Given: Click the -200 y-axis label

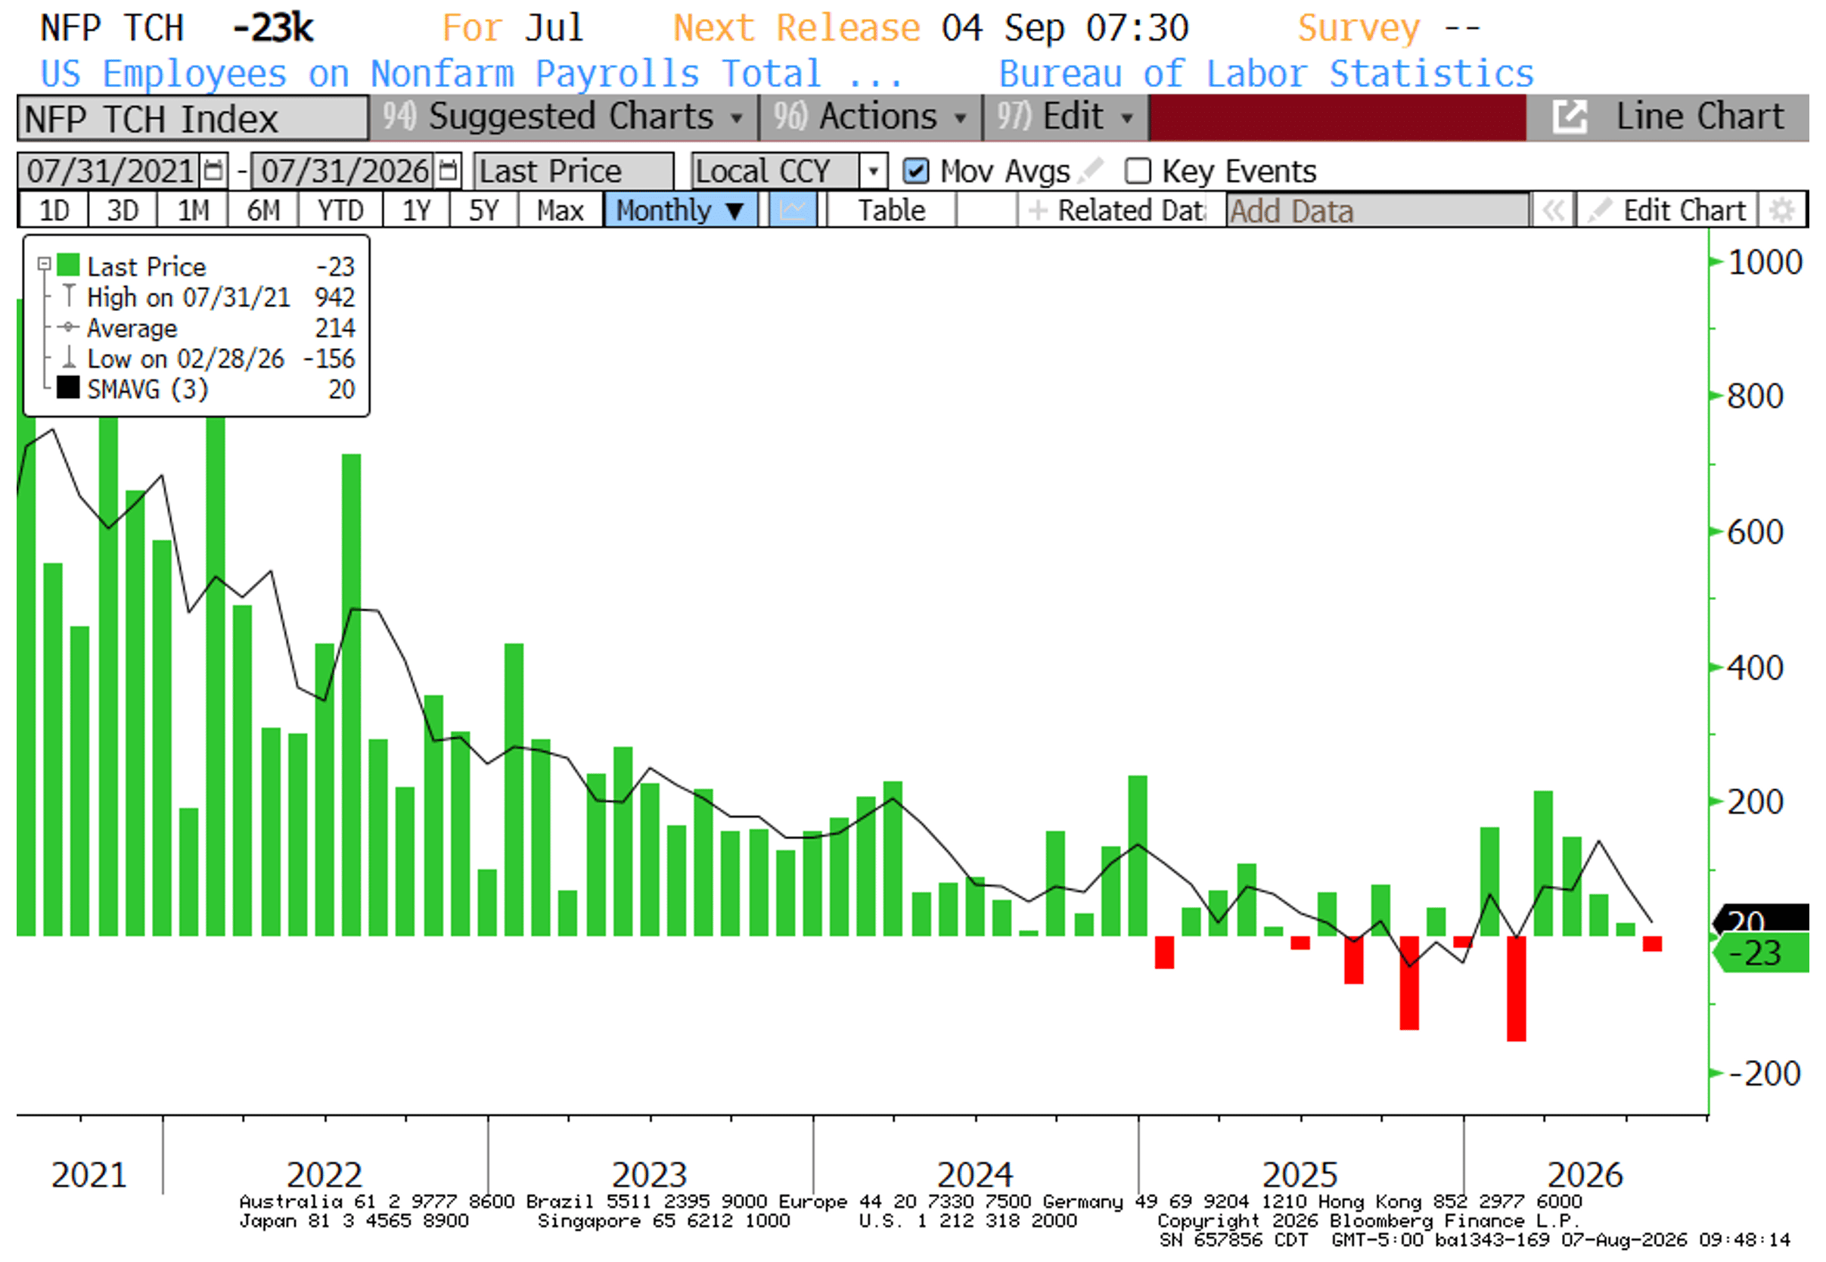Looking at the screenshot, I should pyautogui.click(x=1764, y=1073).
